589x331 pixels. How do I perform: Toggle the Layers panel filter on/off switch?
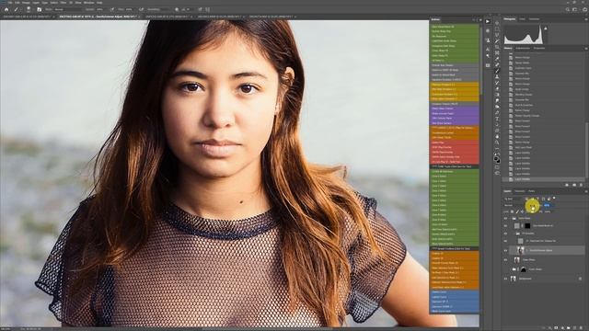[554, 198]
